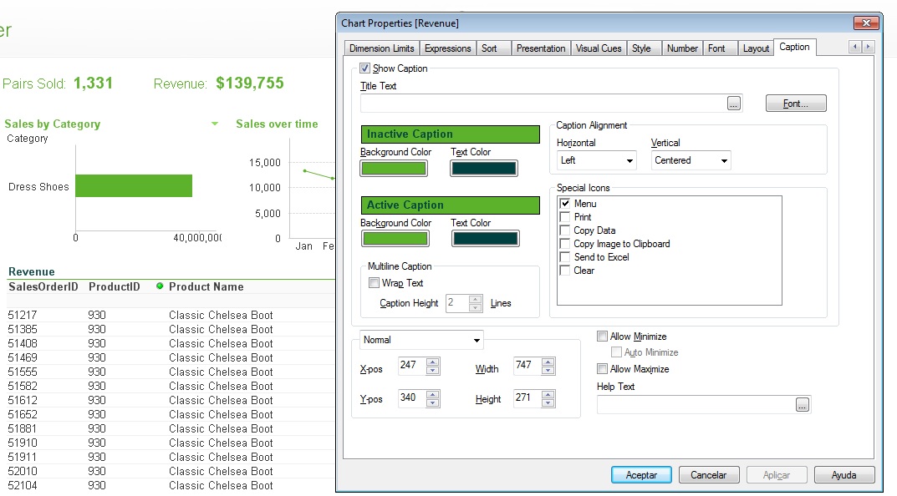The width and height of the screenshot is (897, 496).
Task: Click Cancelar button
Action: pyautogui.click(x=709, y=475)
